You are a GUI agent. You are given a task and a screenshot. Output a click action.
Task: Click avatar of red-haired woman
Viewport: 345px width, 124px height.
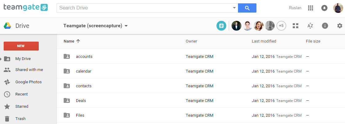(259, 26)
